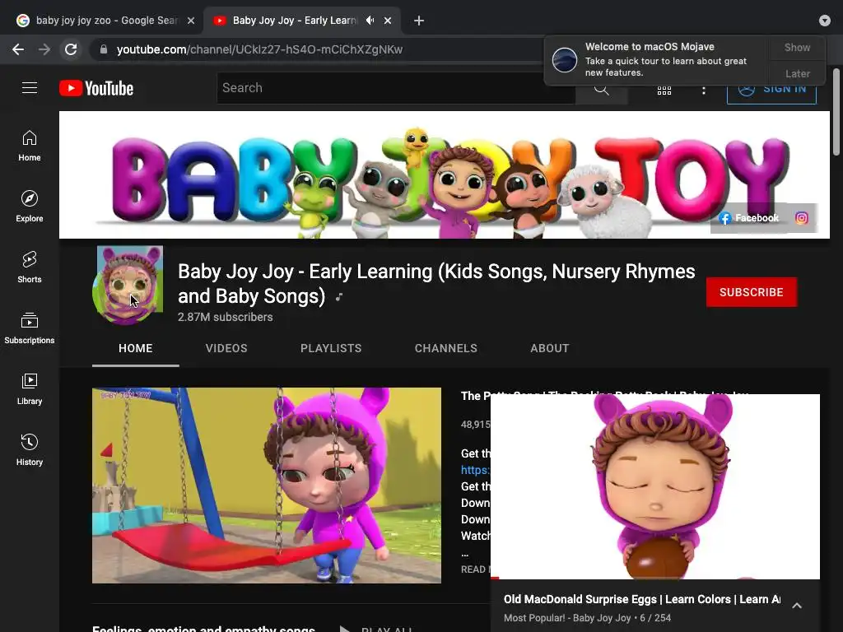Close the Google Search tab
The image size is (843, 632).
click(x=191, y=21)
